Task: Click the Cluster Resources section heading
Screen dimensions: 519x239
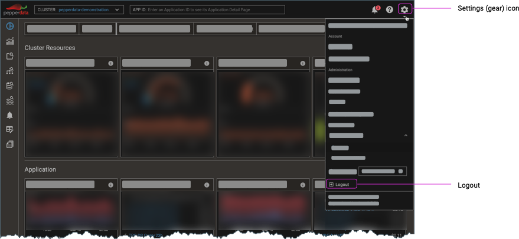Action: point(50,48)
